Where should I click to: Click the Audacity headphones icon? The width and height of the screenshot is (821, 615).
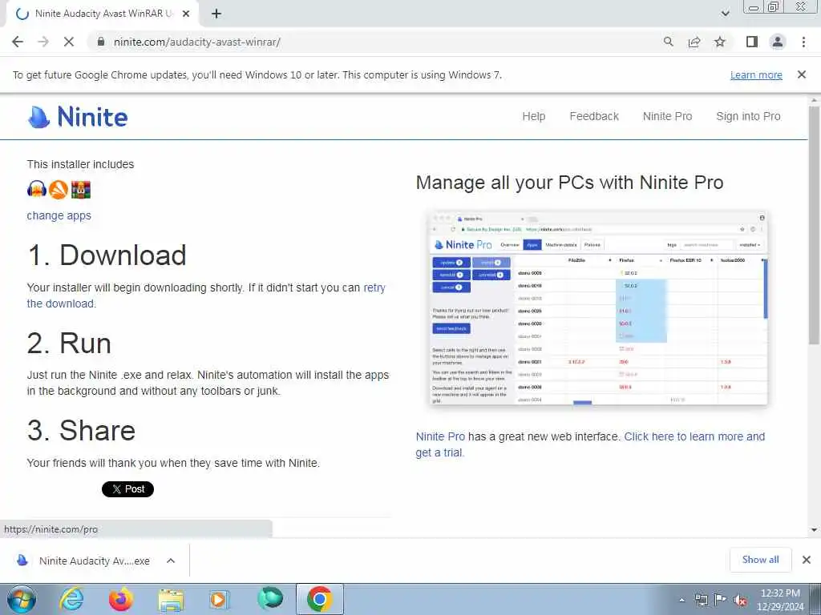(x=37, y=189)
